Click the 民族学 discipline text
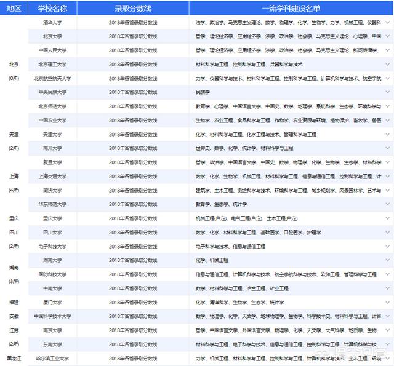 pyautogui.click(x=203, y=92)
